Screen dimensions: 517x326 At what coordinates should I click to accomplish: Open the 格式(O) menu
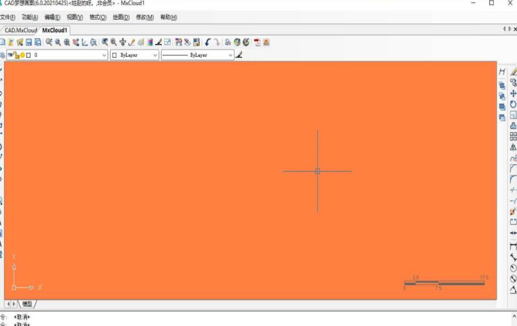[x=98, y=18]
